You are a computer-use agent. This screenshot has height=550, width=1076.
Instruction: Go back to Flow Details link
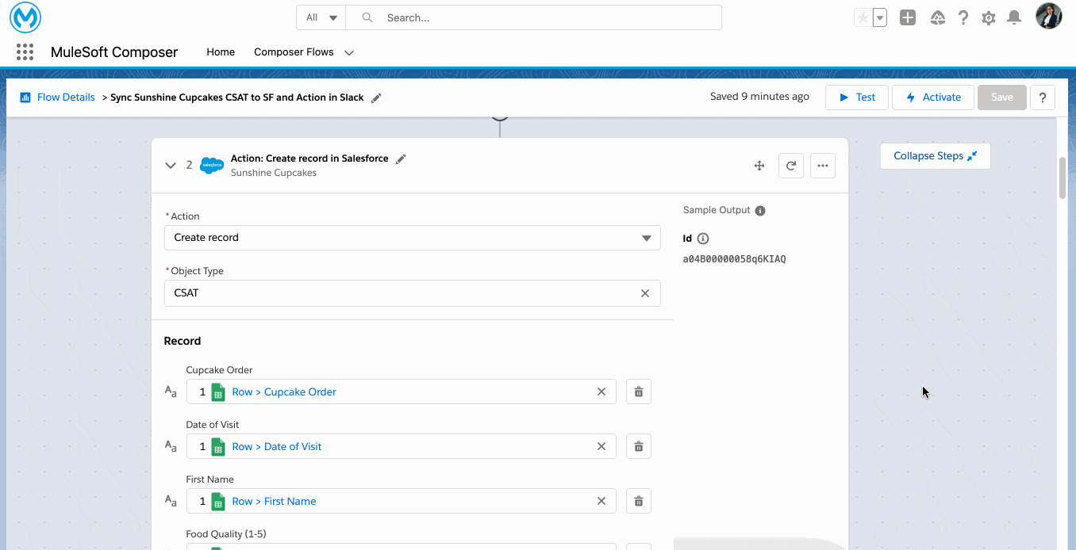(66, 97)
